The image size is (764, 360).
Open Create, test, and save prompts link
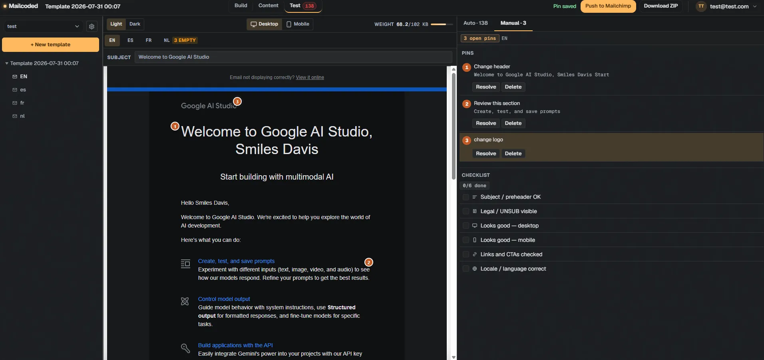point(236,261)
